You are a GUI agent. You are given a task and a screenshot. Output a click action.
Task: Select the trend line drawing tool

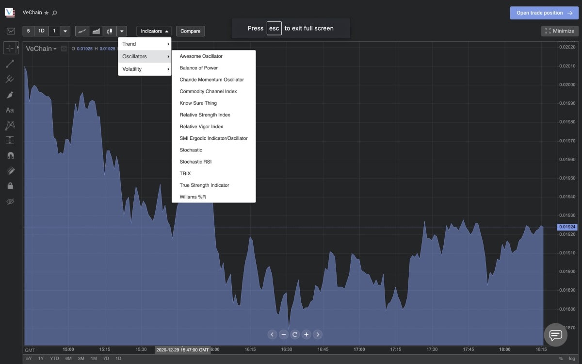(10, 64)
